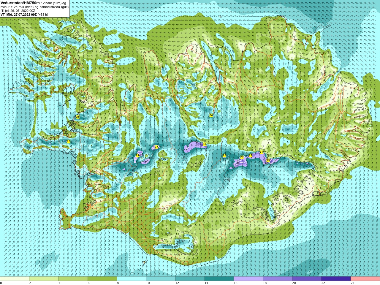The image size is (380, 285).
Task: Click legend scale value '24'
Action: 352,283
